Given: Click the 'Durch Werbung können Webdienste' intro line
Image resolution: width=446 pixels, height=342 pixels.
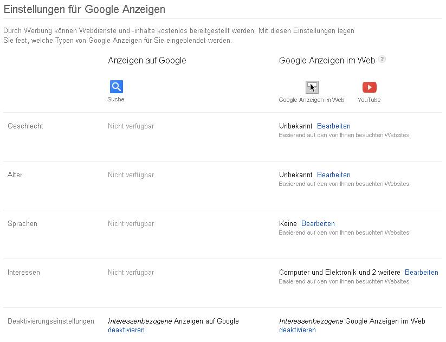Looking at the screenshot, I should click(x=179, y=30).
